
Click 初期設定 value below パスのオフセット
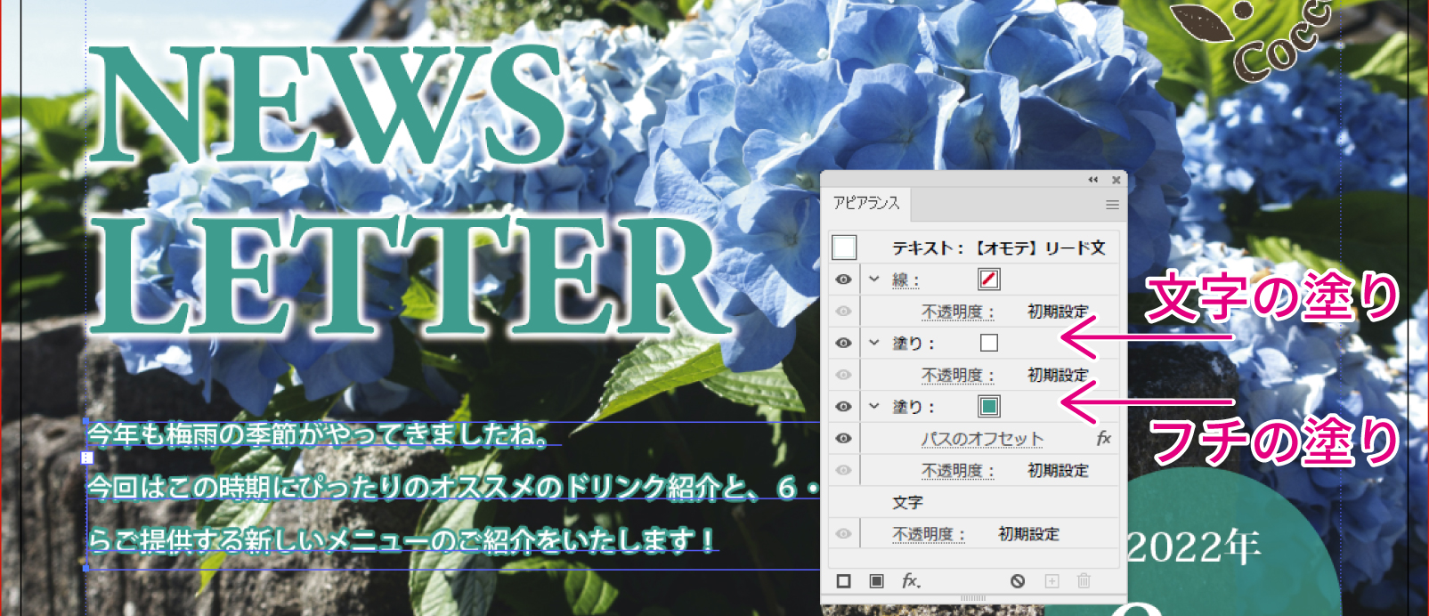(x=1058, y=470)
